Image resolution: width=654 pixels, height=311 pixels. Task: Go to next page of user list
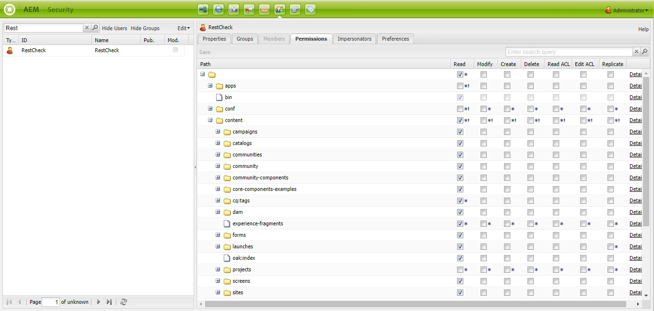[99, 302]
